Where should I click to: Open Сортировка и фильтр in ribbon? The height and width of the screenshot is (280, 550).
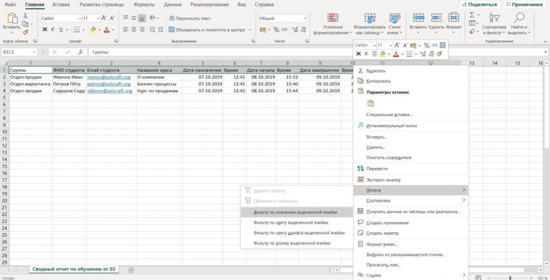tap(494, 24)
